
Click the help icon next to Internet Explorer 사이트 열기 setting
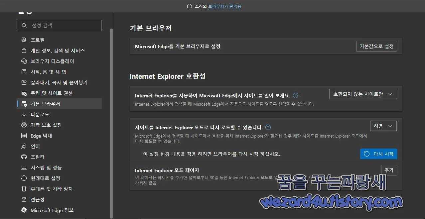295,95
